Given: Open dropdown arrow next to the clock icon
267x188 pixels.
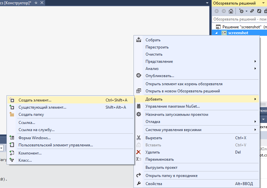Looking at the screenshot, I should point(247,11).
